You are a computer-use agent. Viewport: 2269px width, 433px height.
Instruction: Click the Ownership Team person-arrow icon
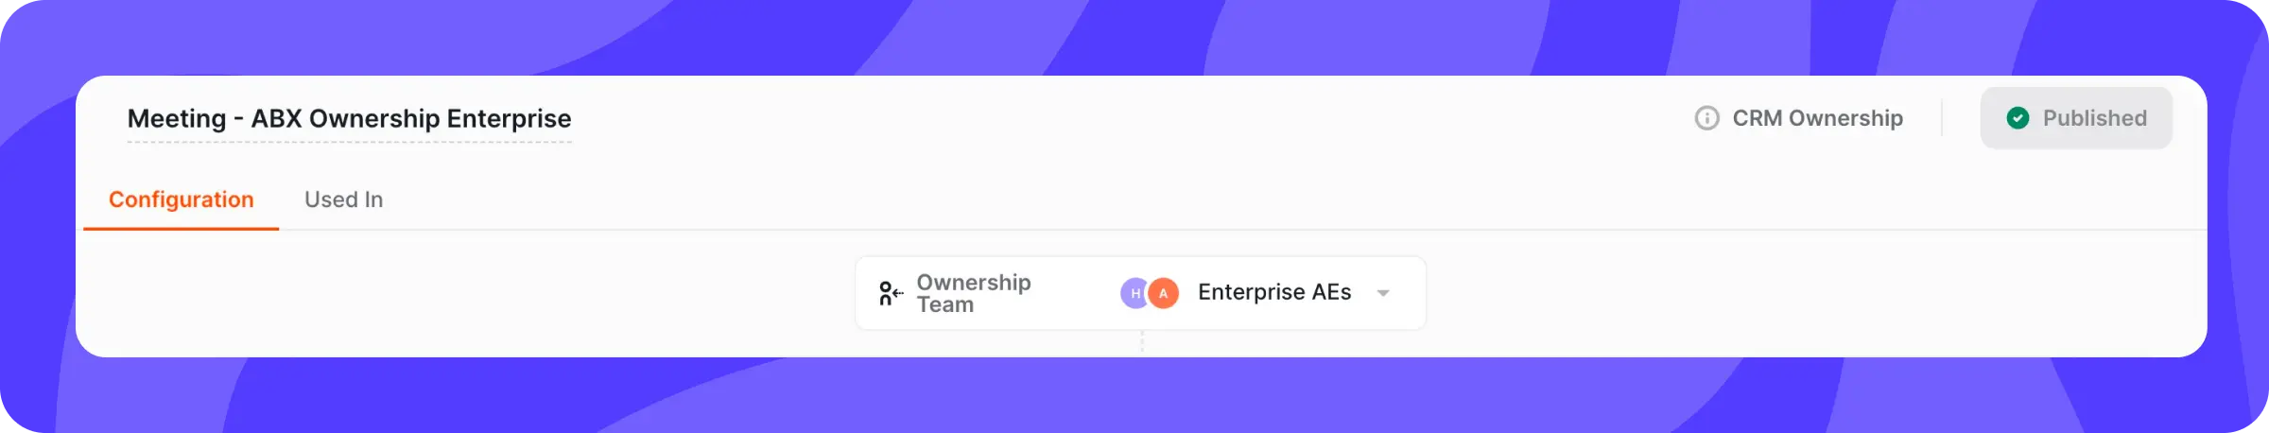click(x=891, y=293)
